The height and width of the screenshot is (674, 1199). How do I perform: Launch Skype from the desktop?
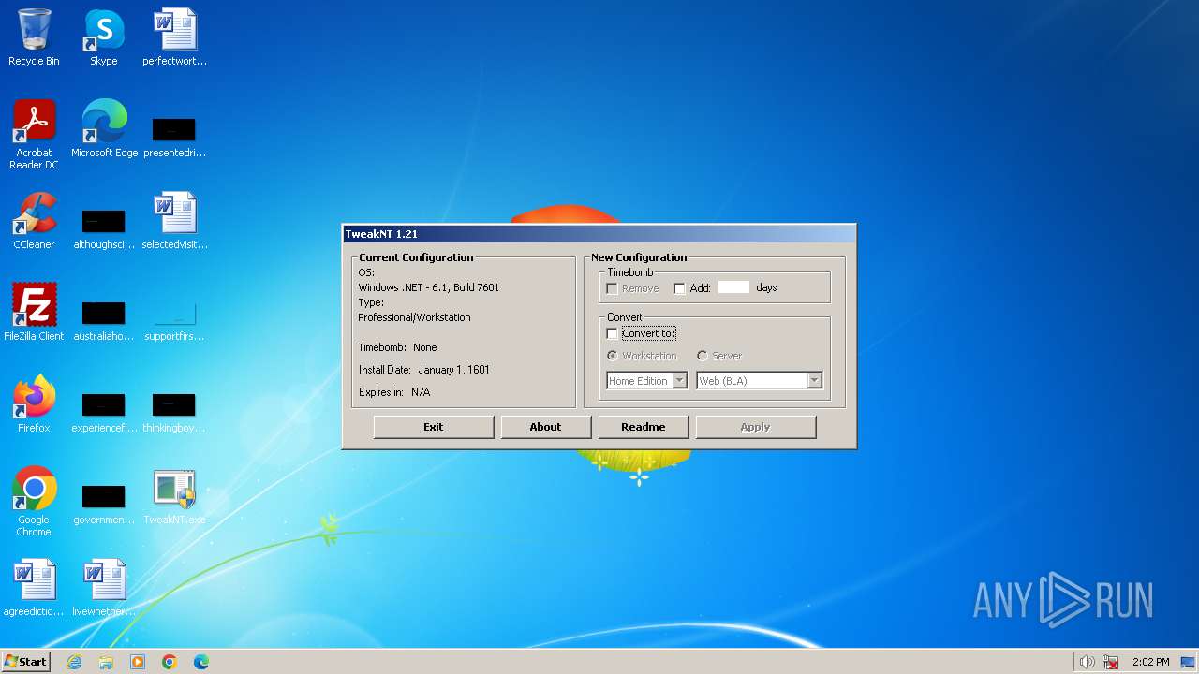coord(104,37)
